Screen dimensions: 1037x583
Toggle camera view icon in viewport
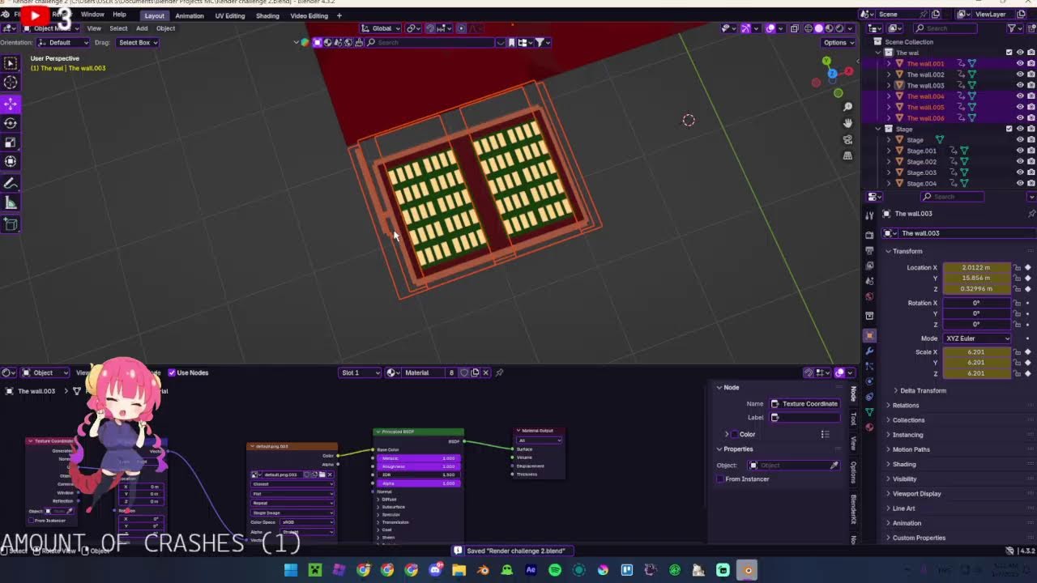[x=847, y=139]
